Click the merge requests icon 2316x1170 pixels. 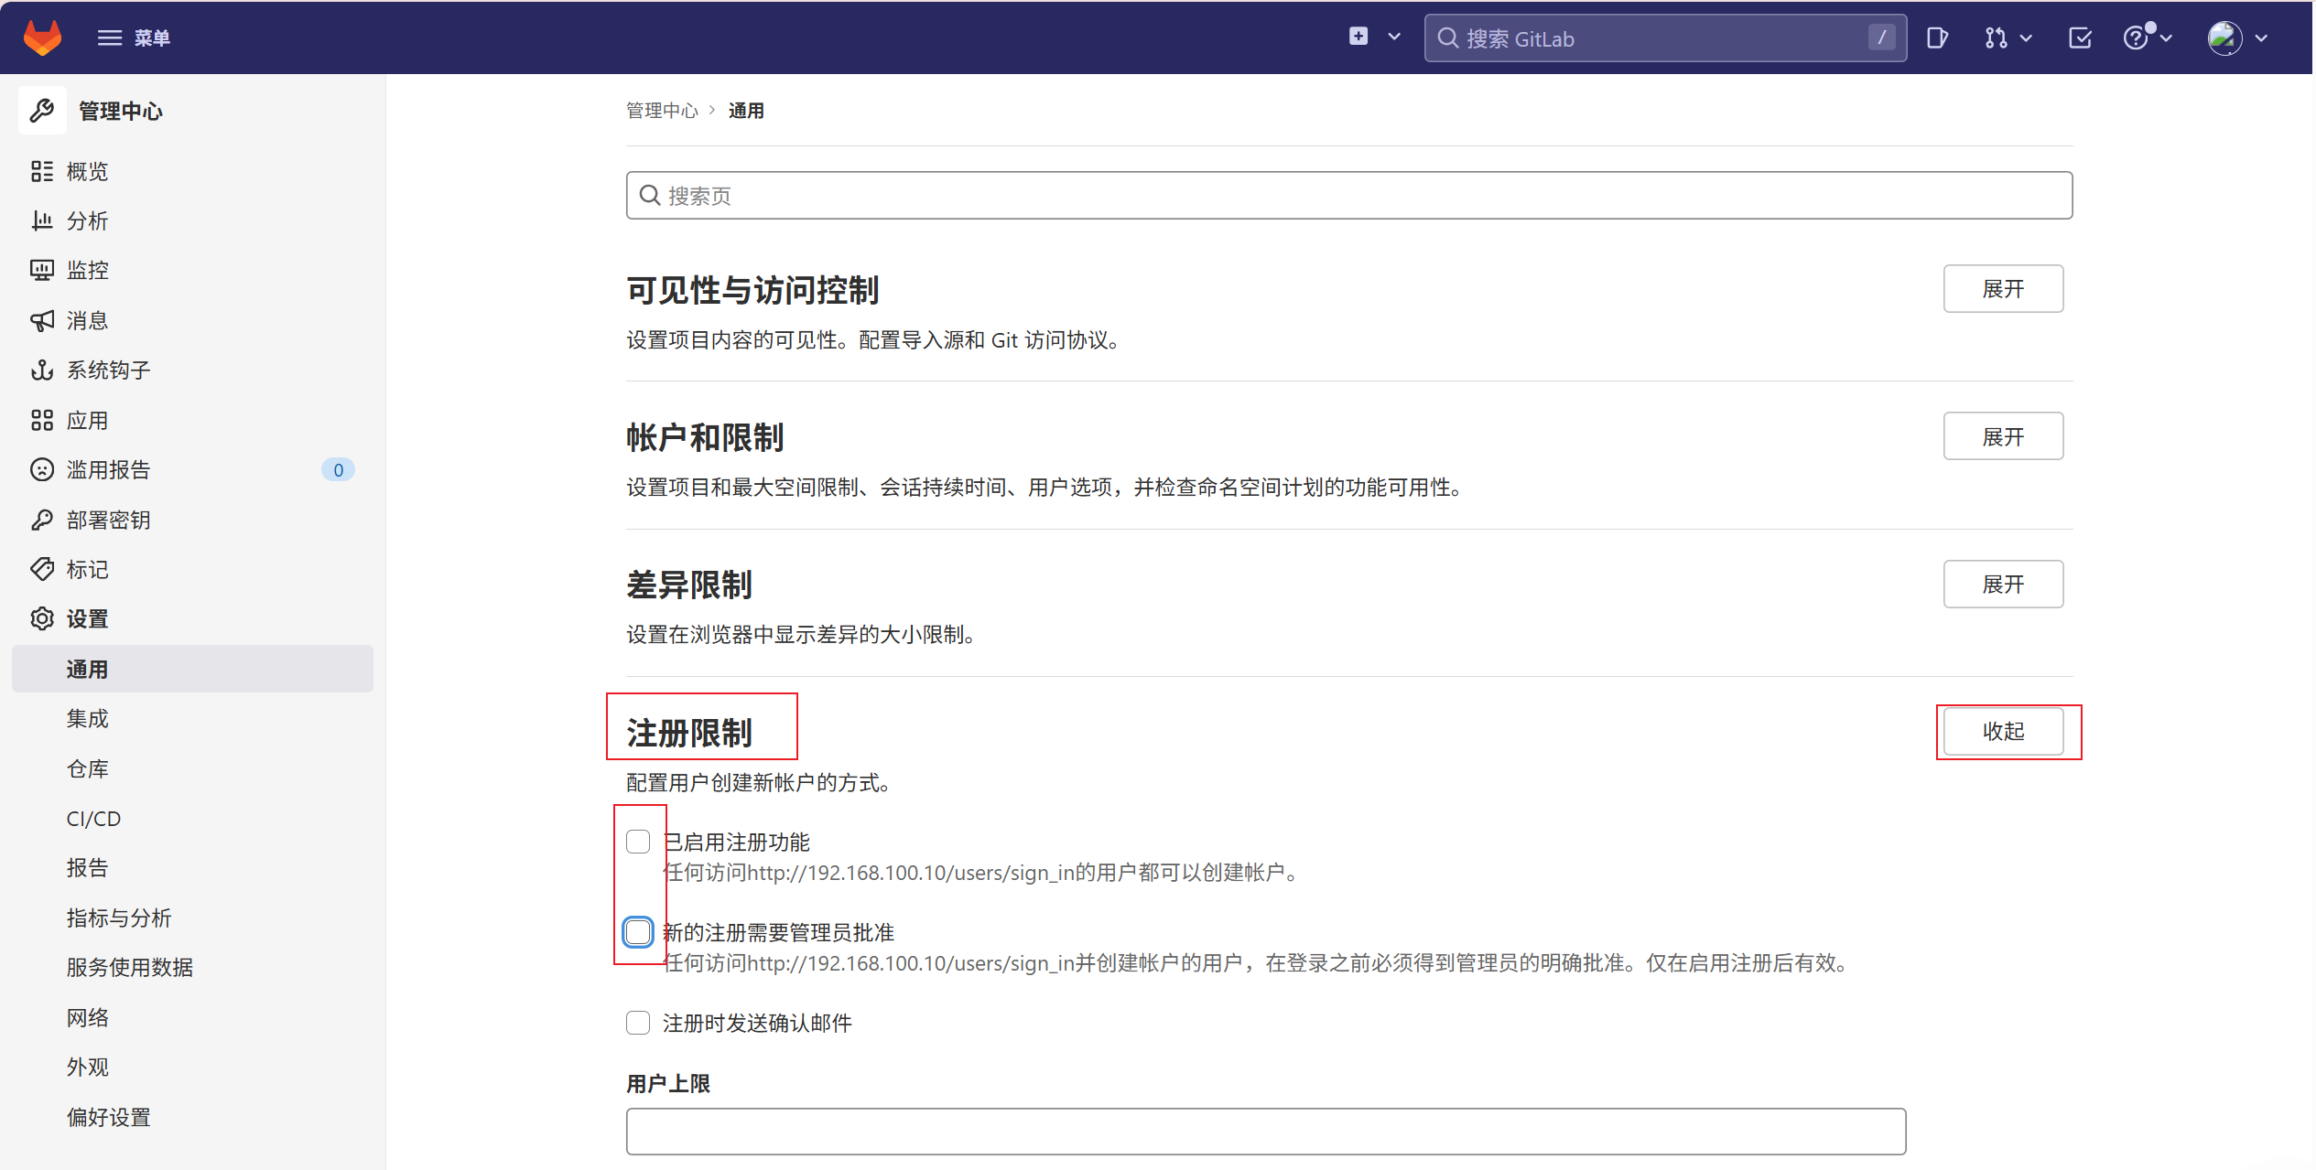click(x=1997, y=38)
